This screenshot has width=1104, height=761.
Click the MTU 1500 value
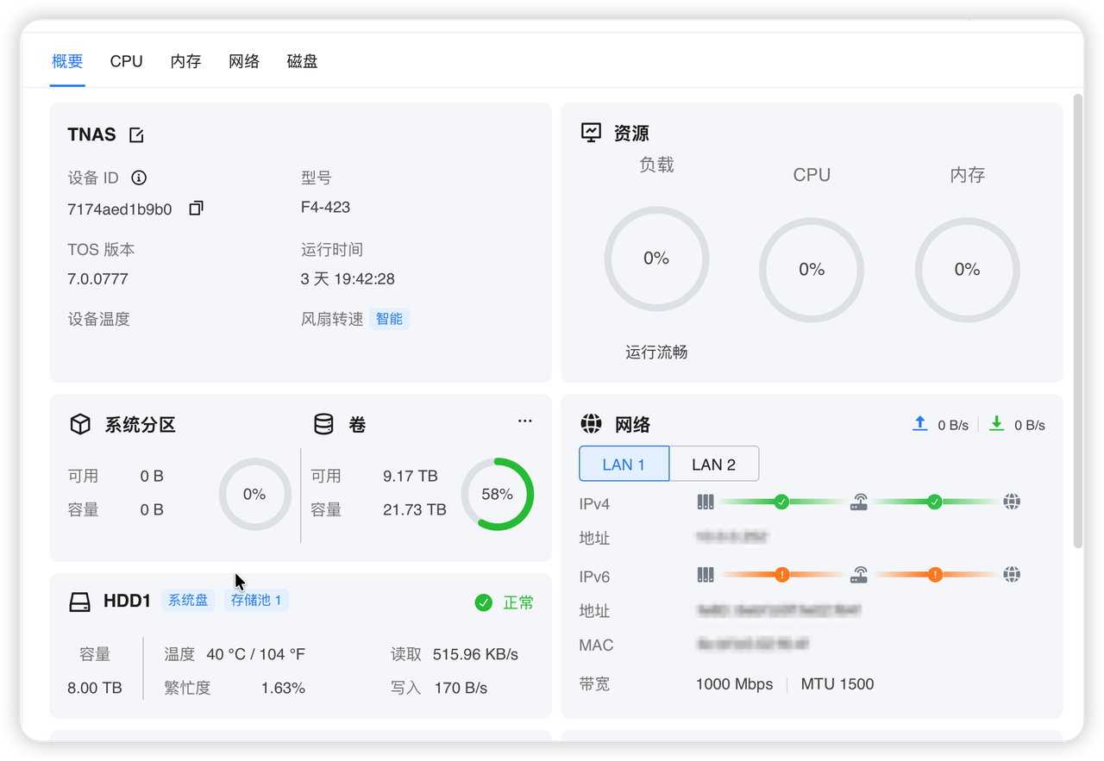[837, 684]
